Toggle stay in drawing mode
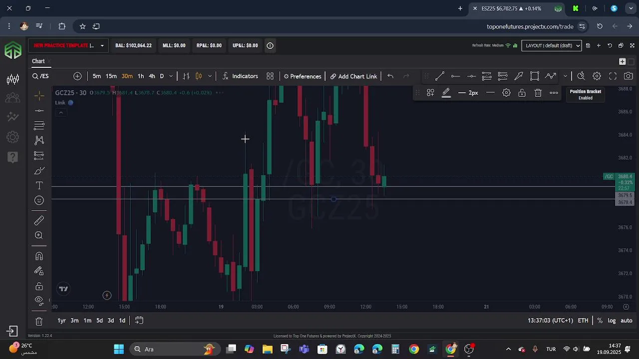The height and width of the screenshot is (359, 639). coord(39,271)
